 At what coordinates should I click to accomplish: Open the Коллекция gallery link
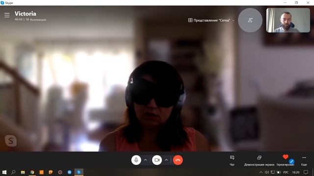tap(36, 20)
